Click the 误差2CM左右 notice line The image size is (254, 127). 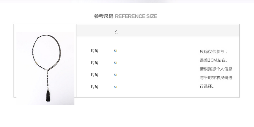(x=214, y=60)
